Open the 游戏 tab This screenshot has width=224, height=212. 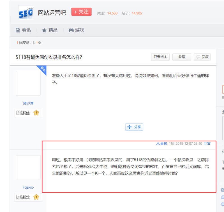click(x=76, y=30)
